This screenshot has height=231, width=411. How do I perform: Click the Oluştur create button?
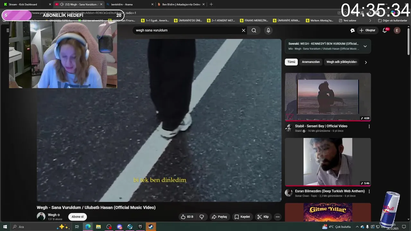(x=367, y=30)
